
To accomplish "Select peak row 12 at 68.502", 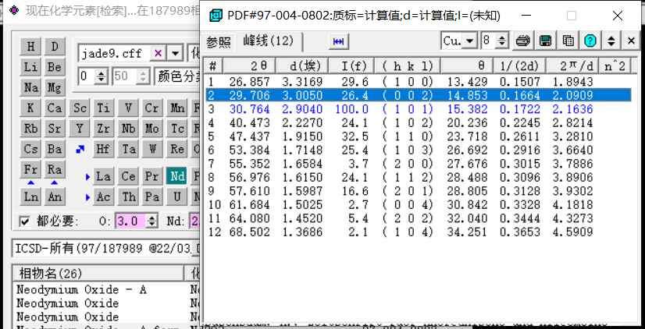I will point(418,232).
